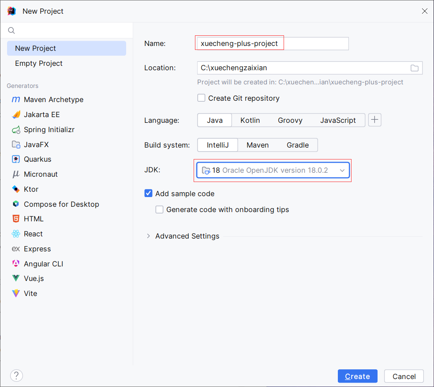
Task: Enable Generate code with onboarding tips
Action: (159, 209)
